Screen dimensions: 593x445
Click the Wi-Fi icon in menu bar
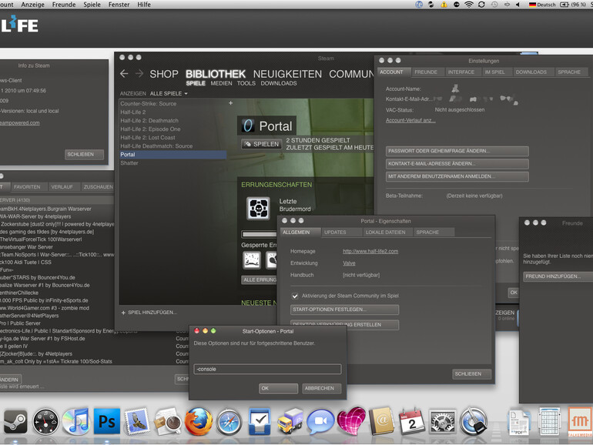468,5
